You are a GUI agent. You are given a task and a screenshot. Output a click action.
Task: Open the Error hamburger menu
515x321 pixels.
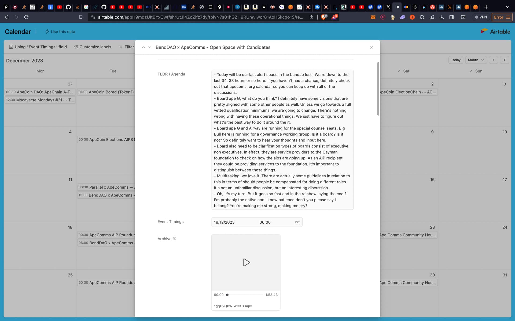[x=508, y=17]
